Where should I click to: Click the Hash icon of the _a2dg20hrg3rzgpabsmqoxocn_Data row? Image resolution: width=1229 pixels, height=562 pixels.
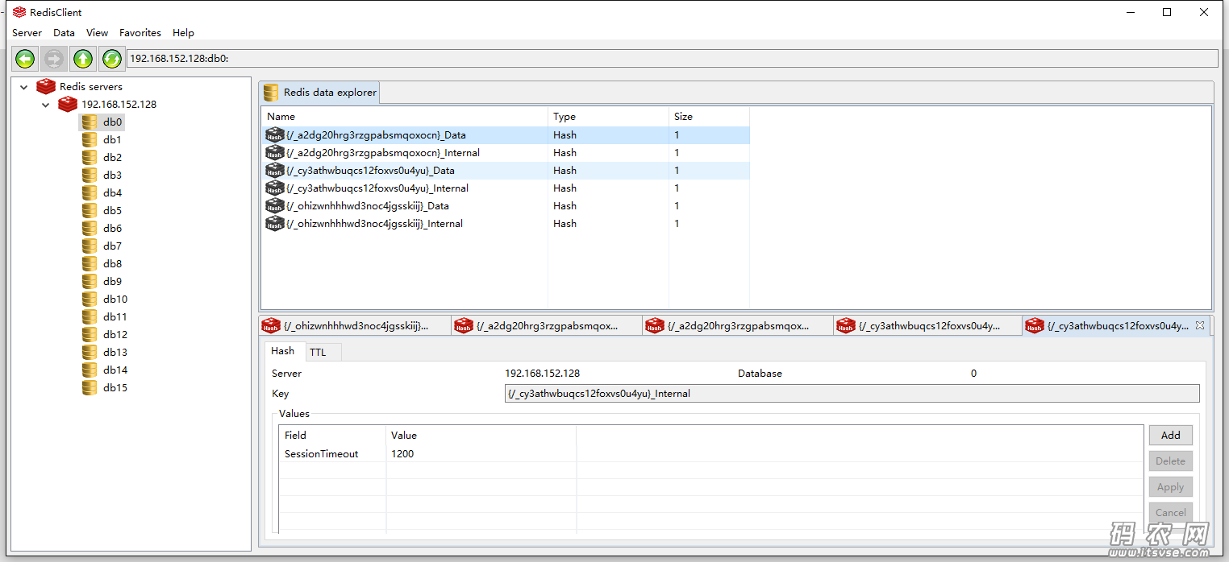click(x=275, y=135)
